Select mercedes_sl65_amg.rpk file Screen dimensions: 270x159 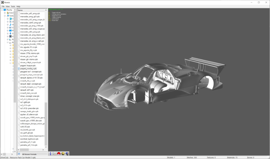pyautogui.click(x=30, y=32)
